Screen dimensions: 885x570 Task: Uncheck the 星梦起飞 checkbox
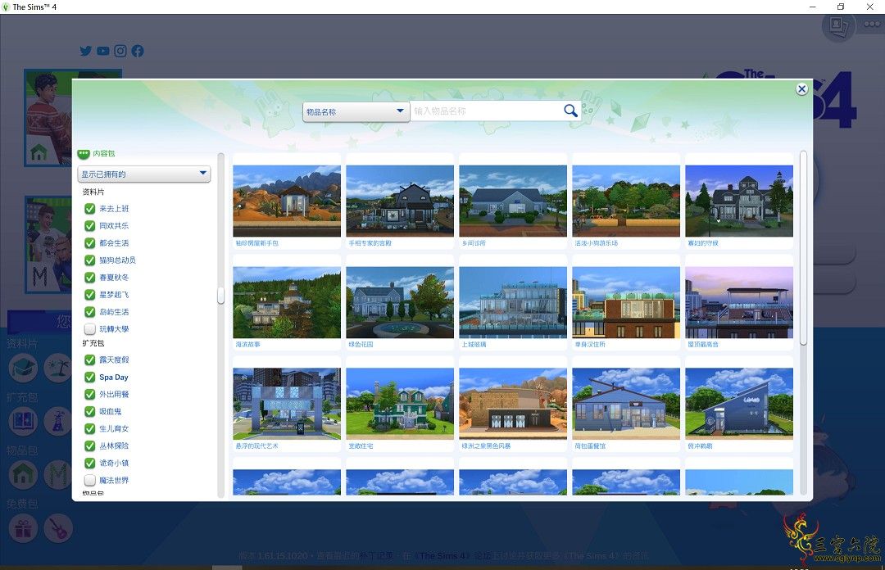point(90,295)
